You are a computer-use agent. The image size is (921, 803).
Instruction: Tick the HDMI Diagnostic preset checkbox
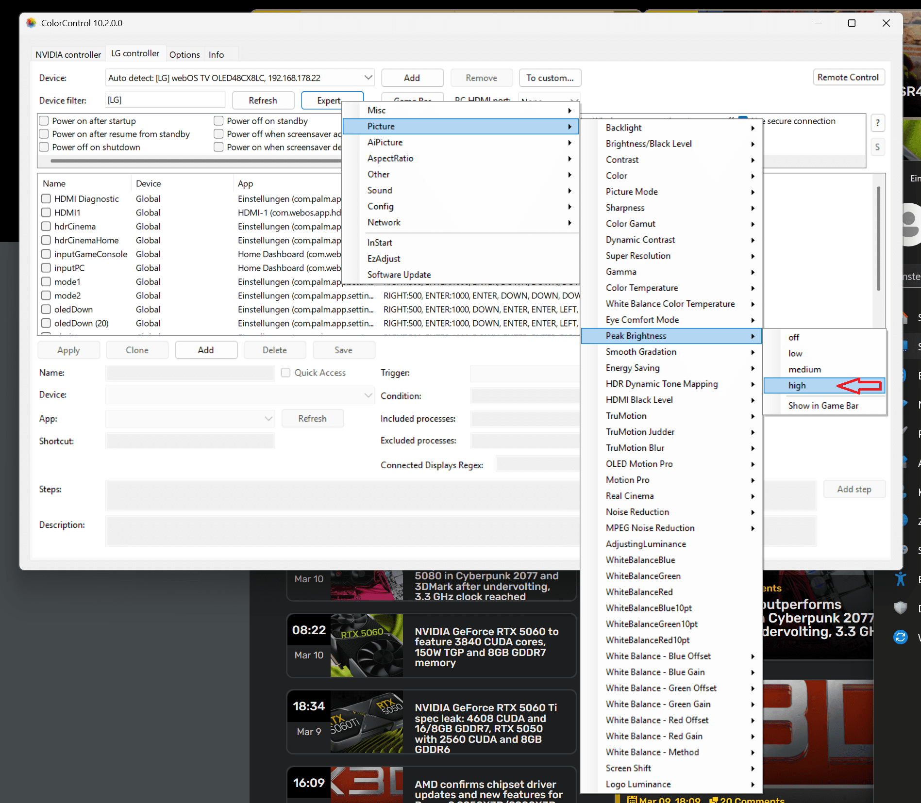tap(46, 198)
